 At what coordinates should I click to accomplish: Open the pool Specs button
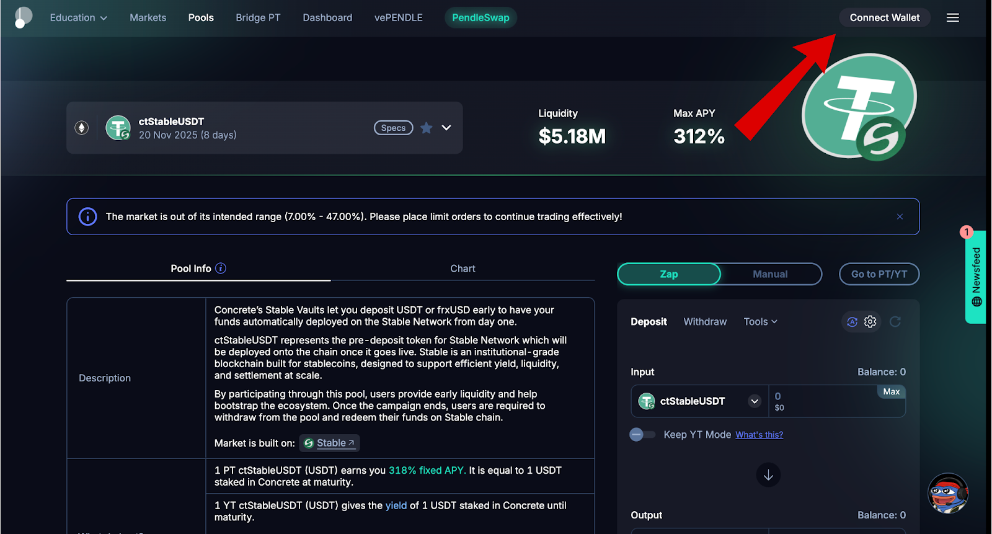point(393,128)
